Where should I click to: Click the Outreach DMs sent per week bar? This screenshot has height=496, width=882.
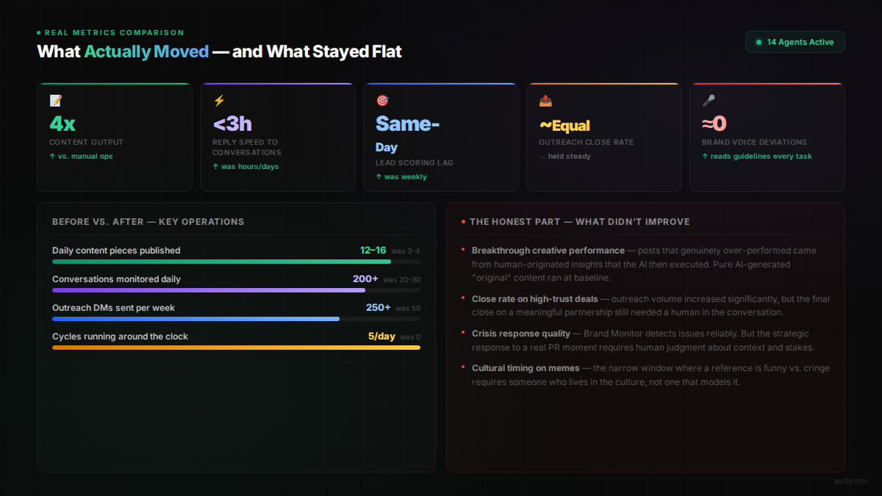click(196, 319)
